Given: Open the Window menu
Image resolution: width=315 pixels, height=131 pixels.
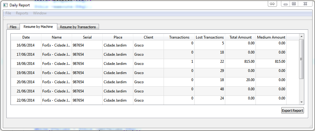Looking at the screenshot, I should (40, 13).
